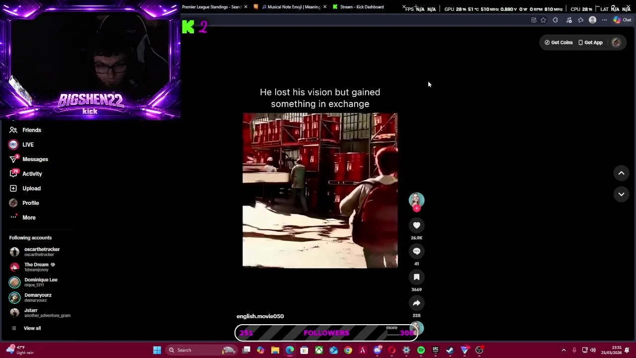This screenshot has width=636, height=358.
Task: Close the Musical Note Emoji tab
Action: point(324,7)
